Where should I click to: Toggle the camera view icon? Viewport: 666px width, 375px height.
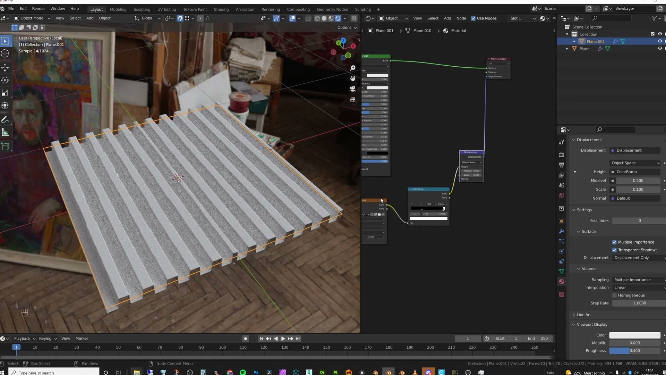353,89
